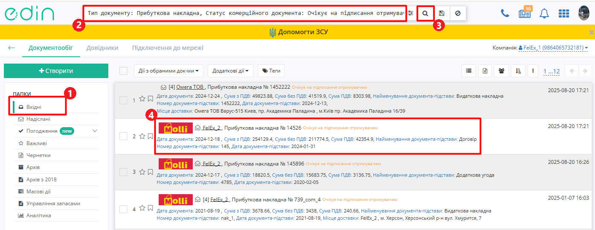
Task: Star the document № 739_com_4 row
Action: click(142, 209)
